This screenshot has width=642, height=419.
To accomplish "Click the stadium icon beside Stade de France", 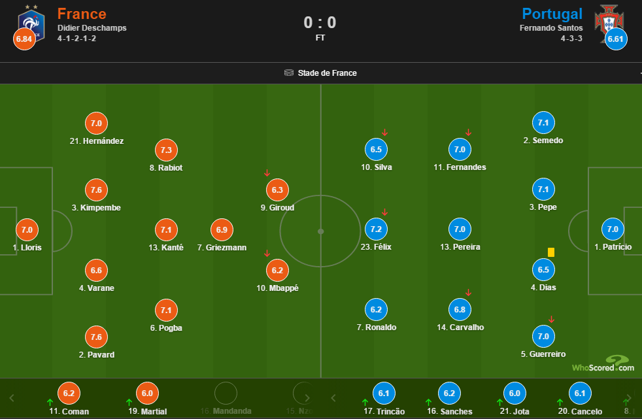I will [x=289, y=73].
